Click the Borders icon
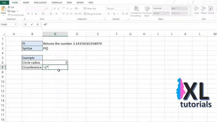Screen dimensions: 217x122 point(43,14)
